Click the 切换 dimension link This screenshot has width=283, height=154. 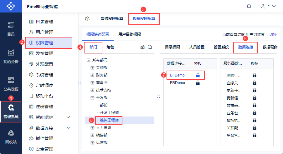pos(273,35)
